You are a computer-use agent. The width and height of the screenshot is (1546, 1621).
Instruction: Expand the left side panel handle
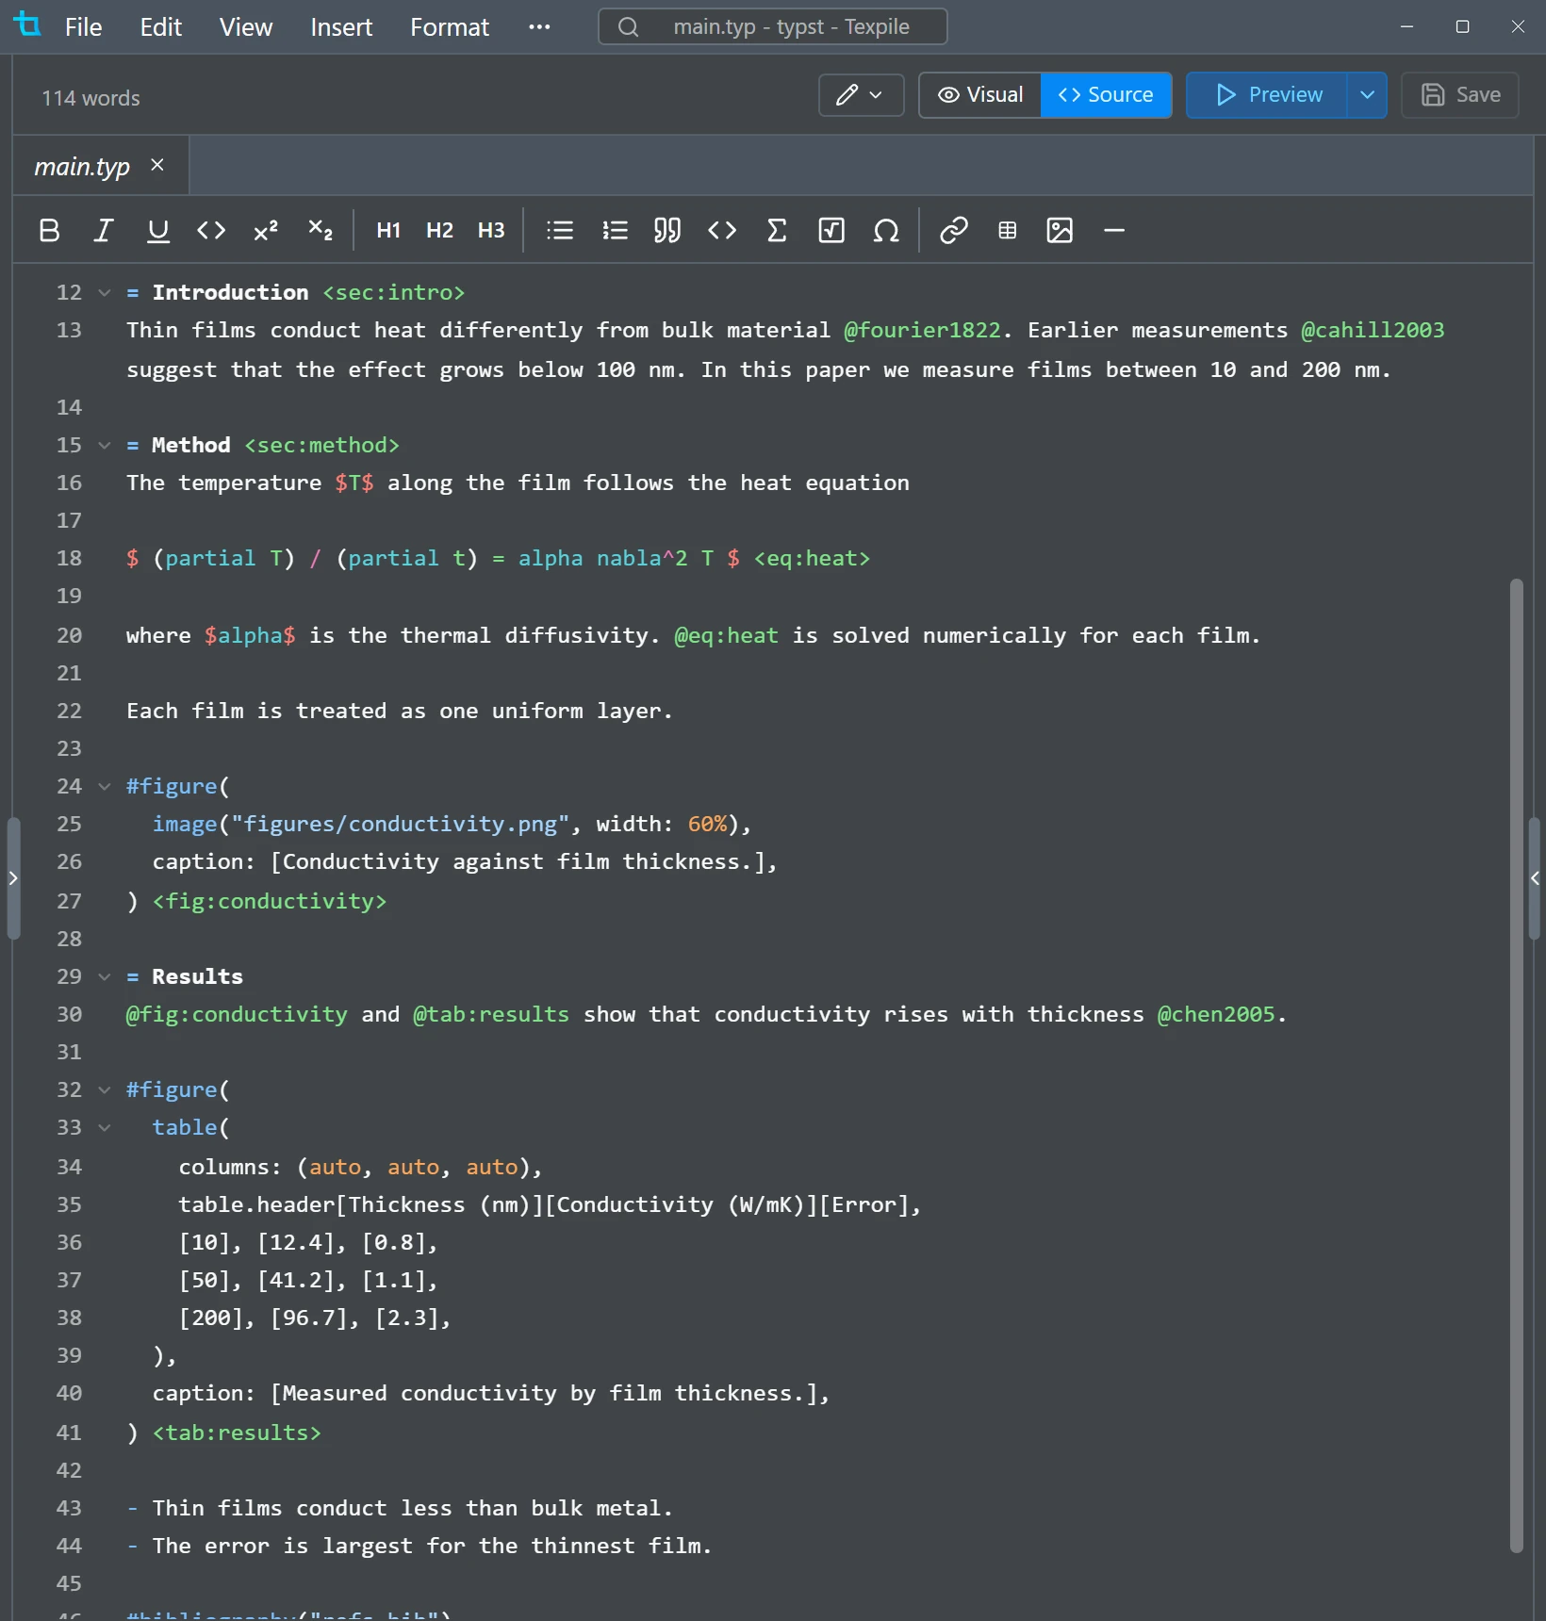13,878
